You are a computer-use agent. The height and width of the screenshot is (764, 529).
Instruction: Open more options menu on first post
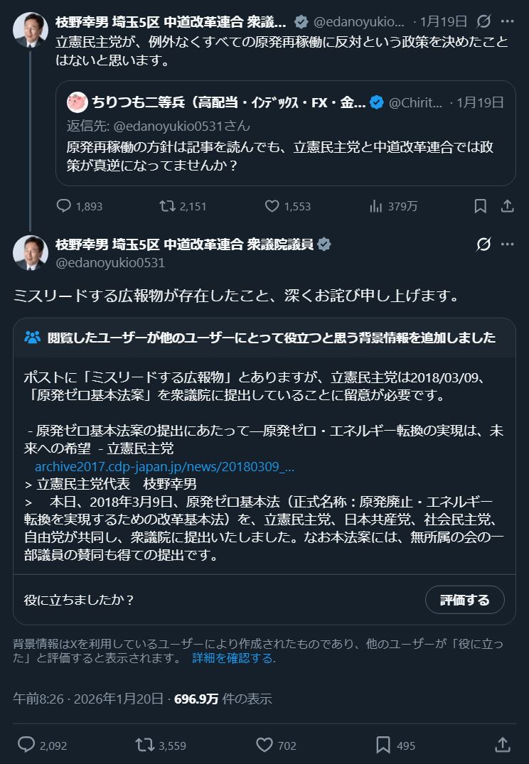pos(507,21)
